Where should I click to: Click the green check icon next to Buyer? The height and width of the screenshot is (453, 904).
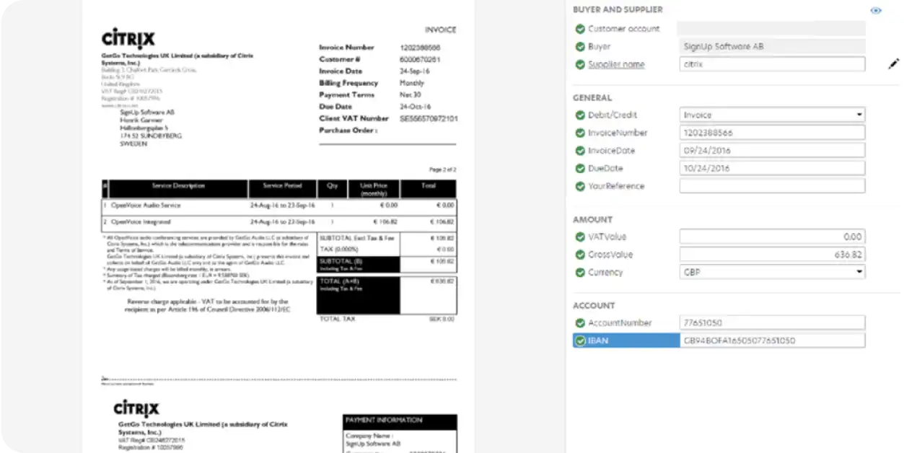(x=580, y=47)
